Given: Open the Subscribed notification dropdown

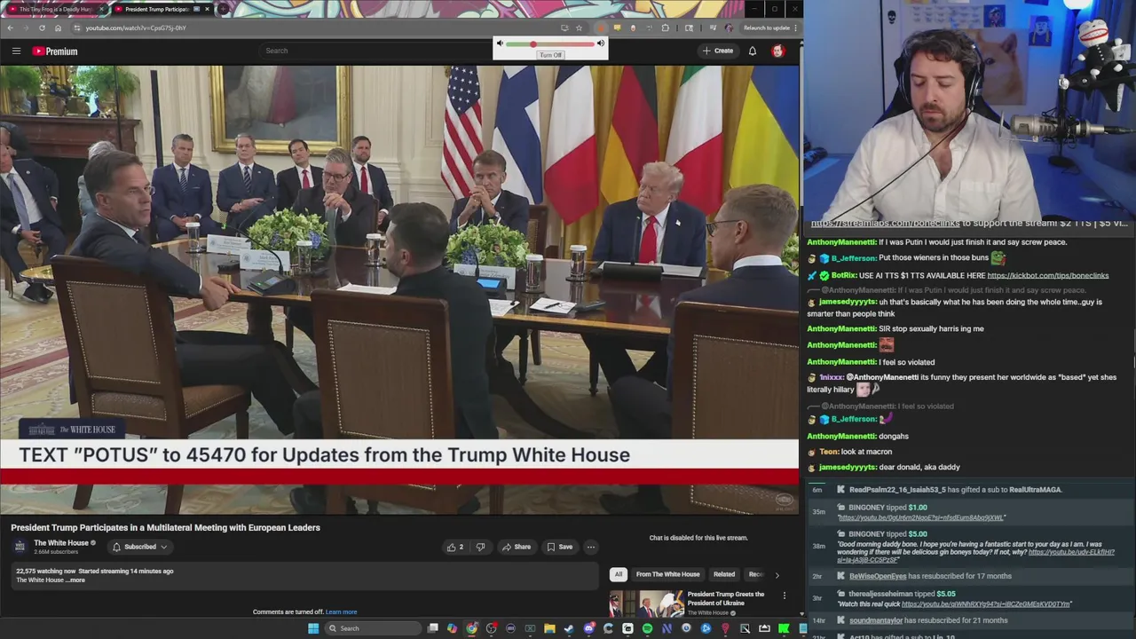Looking at the screenshot, I should (x=140, y=547).
